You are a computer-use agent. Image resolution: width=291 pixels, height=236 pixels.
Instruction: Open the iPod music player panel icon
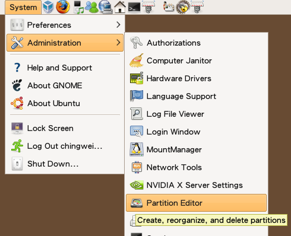[x=78, y=8]
